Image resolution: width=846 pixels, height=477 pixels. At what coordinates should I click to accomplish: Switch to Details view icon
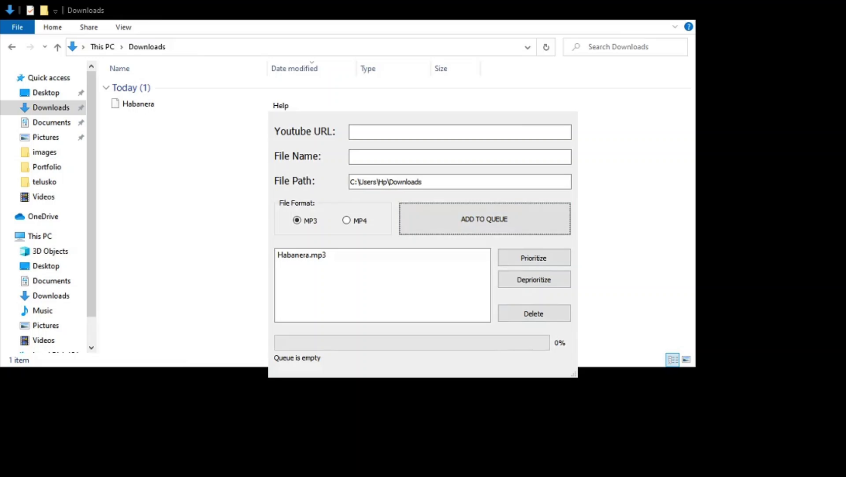(672, 360)
